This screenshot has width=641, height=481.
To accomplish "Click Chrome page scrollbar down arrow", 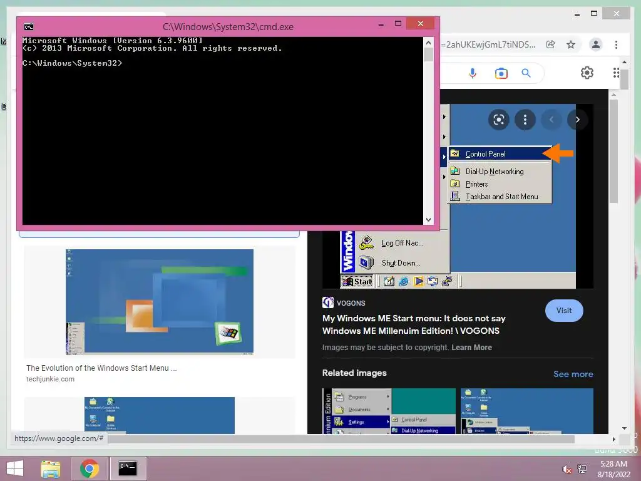I will pyautogui.click(x=624, y=428).
